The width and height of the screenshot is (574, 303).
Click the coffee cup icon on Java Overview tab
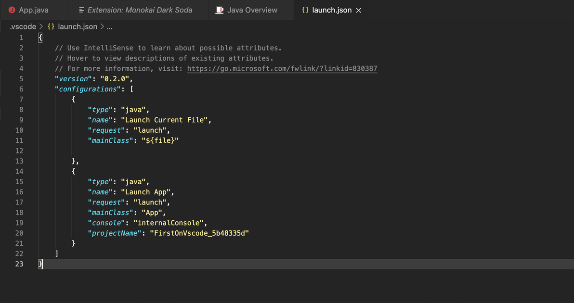pos(220,10)
